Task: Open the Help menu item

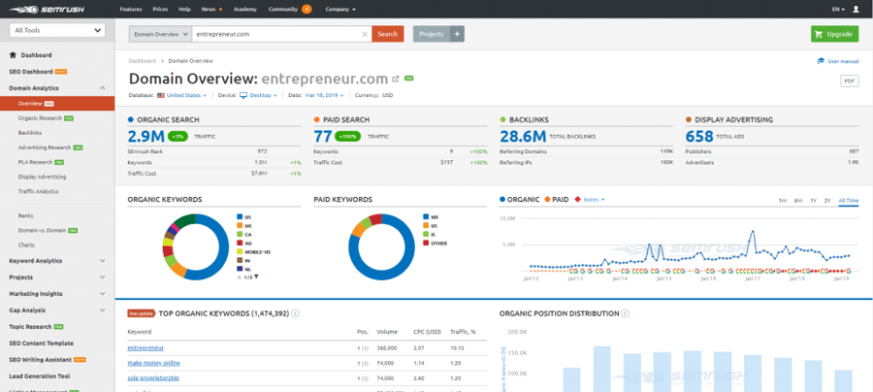Action: pyautogui.click(x=185, y=10)
